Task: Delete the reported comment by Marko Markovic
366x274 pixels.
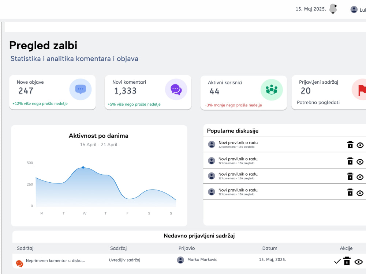Action: coord(347,261)
